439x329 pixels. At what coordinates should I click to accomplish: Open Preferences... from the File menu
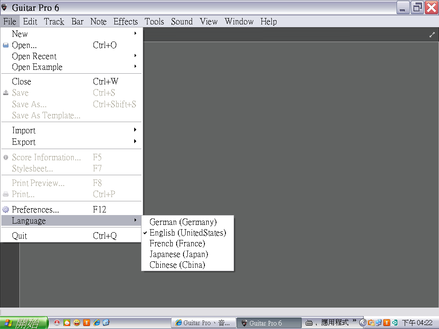[72, 209]
